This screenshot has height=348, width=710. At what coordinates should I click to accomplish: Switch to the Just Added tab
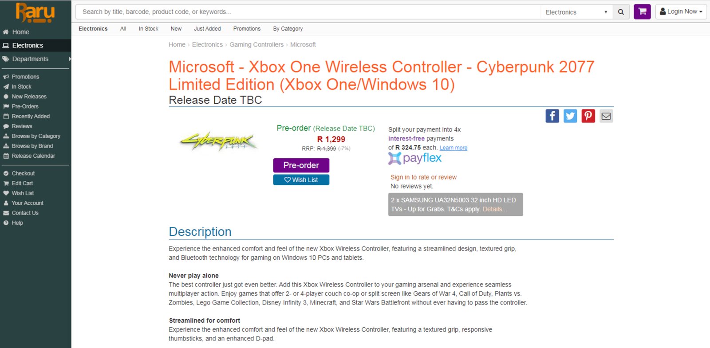(207, 28)
